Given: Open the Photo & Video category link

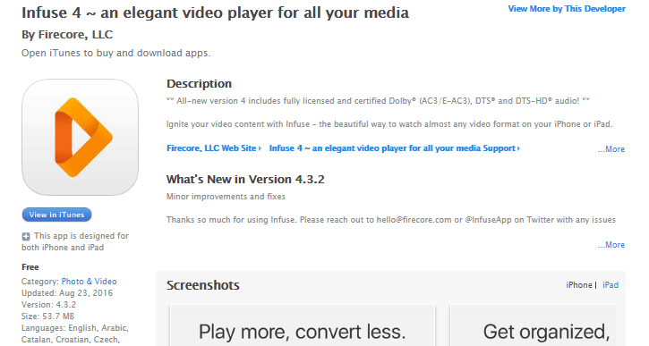Looking at the screenshot, I should point(89,282).
